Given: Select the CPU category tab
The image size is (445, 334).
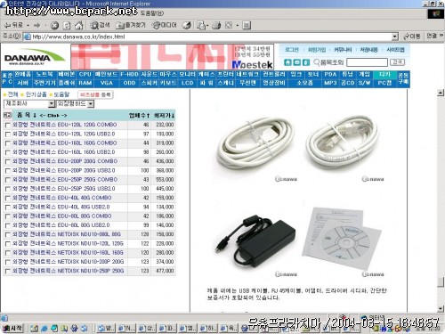Looking at the screenshot, I should 85,74.
